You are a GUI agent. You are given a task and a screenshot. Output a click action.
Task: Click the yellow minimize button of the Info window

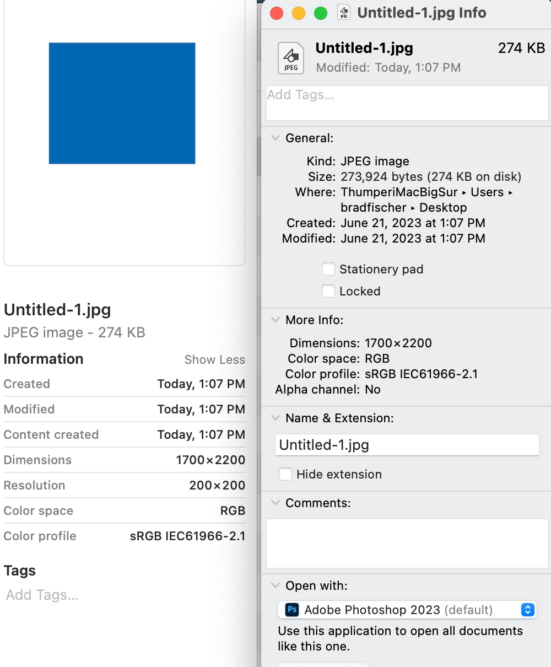click(x=299, y=13)
